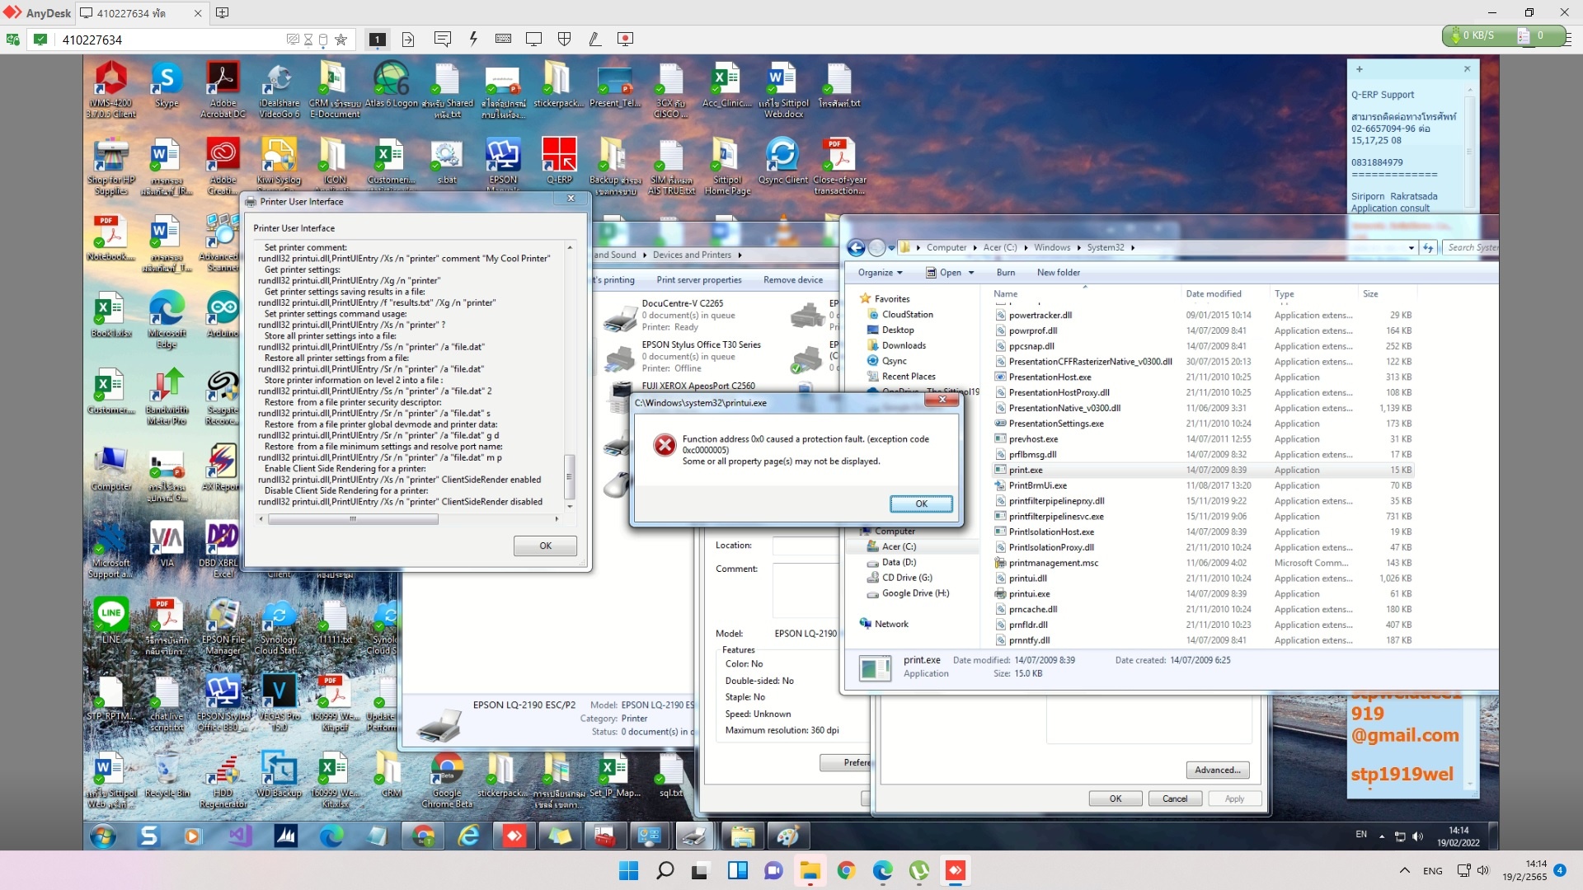Open Print server properties
The height and width of the screenshot is (890, 1583).
[699, 280]
